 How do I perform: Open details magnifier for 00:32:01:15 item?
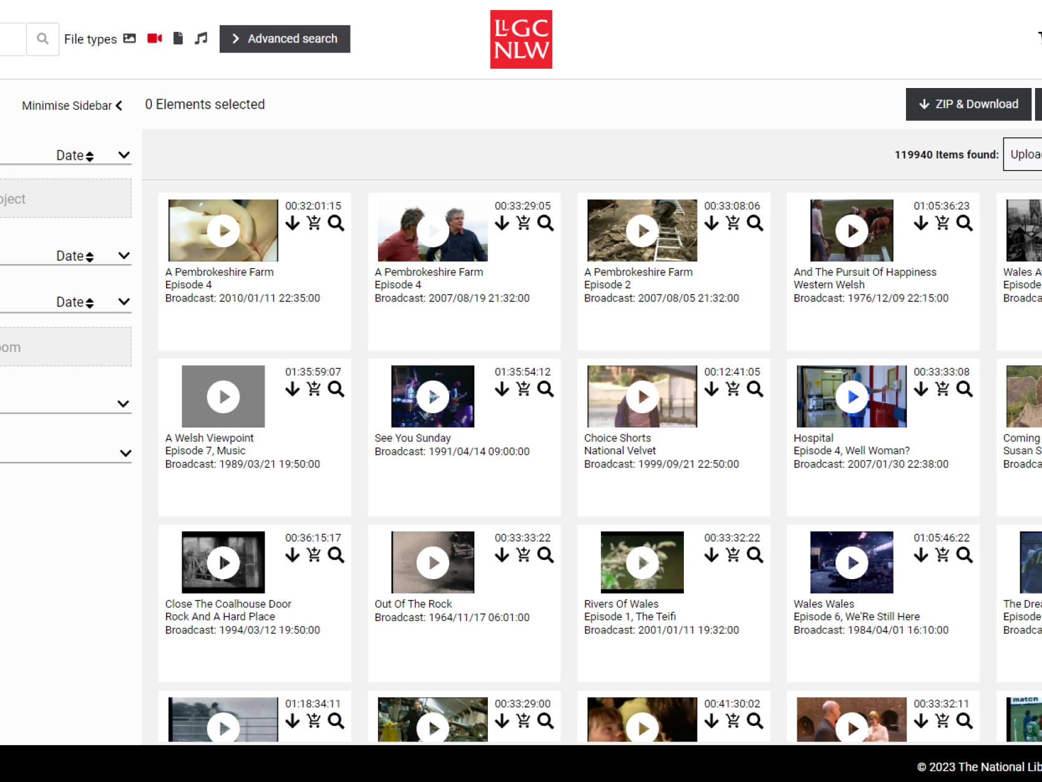pos(336,223)
